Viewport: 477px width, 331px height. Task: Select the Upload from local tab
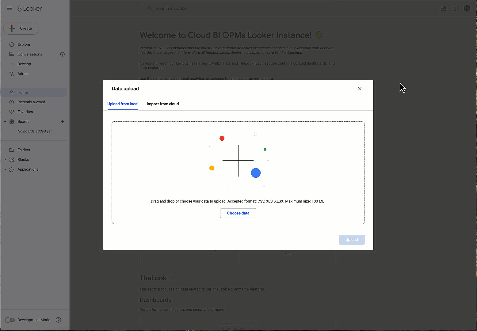(x=123, y=104)
